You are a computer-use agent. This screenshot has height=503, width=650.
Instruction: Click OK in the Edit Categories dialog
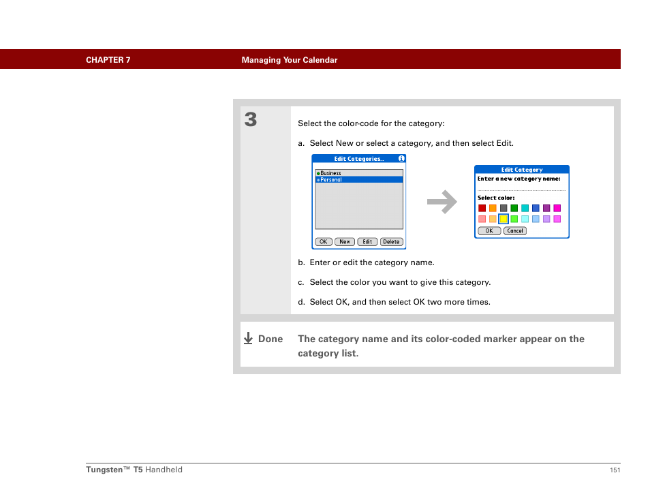tap(324, 242)
